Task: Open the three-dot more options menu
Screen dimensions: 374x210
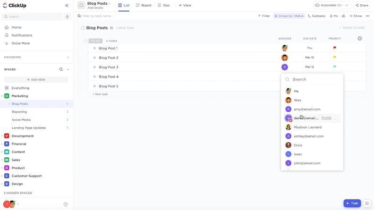Action: (x=367, y=16)
